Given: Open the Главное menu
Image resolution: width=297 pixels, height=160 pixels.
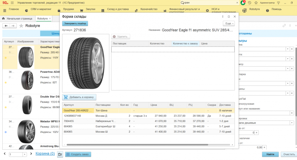Looking at the screenshot, I should pos(14,9).
